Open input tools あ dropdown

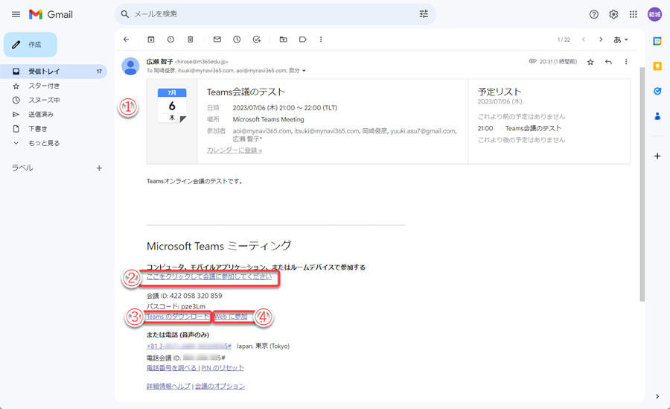(x=621, y=39)
